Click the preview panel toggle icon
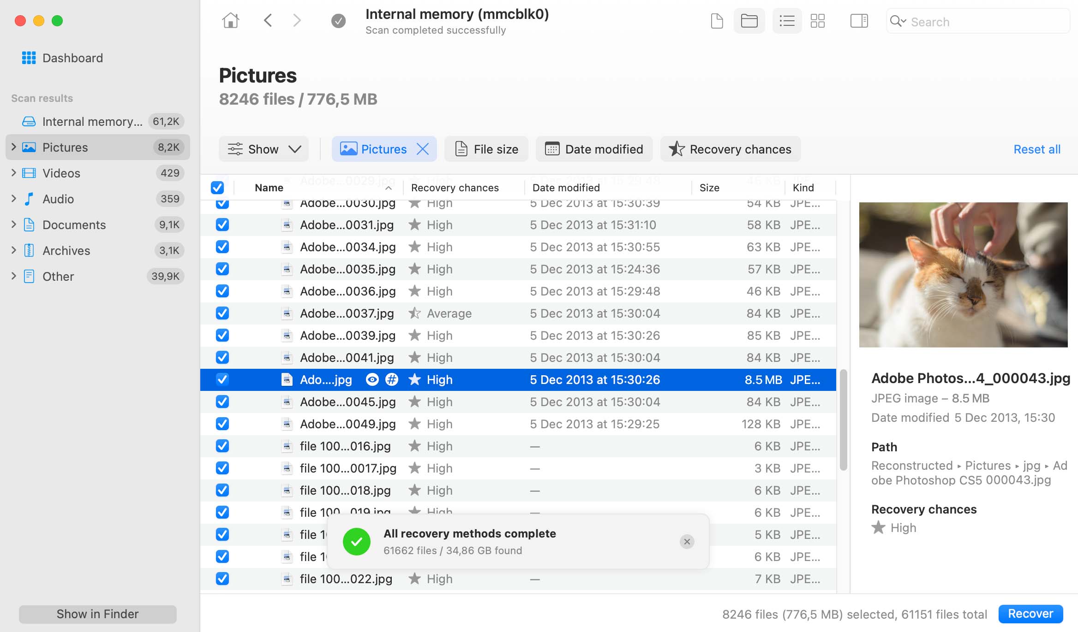This screenshot has width=1078, height=632. [857, 21]
